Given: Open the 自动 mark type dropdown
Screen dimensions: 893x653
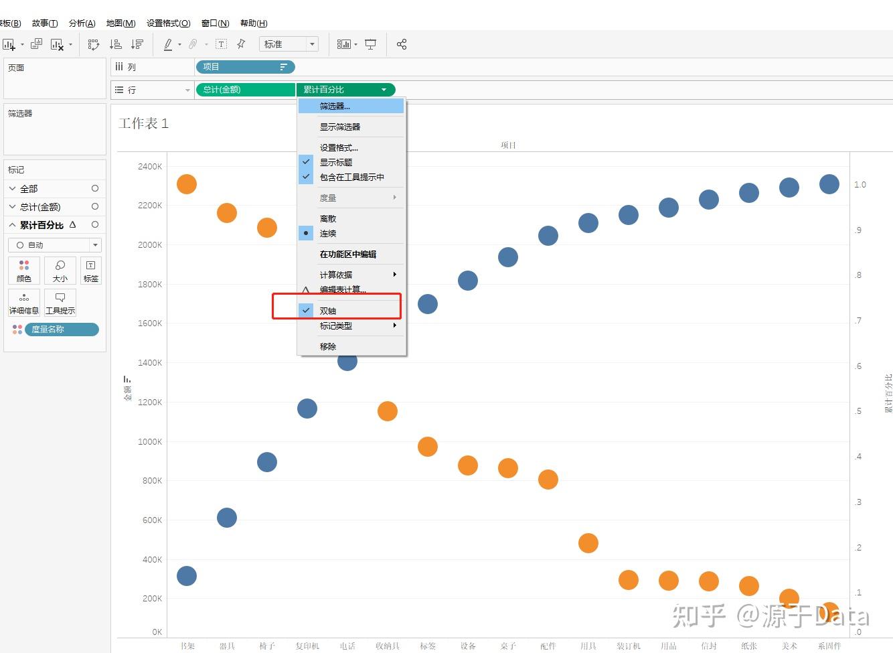Looking at the screenshot, I should coord(55,245).
